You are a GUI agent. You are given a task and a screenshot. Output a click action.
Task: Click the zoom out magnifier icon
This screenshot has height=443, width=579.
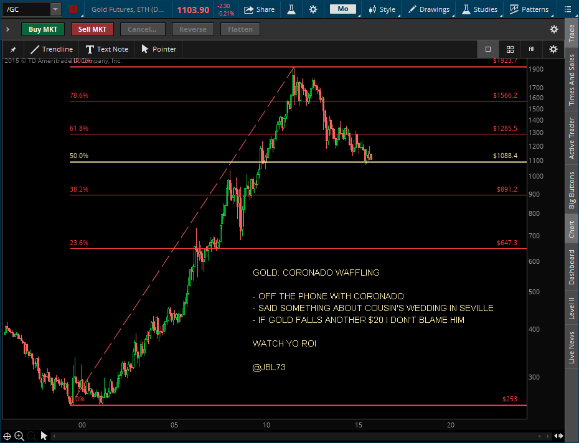click(32, 436)
